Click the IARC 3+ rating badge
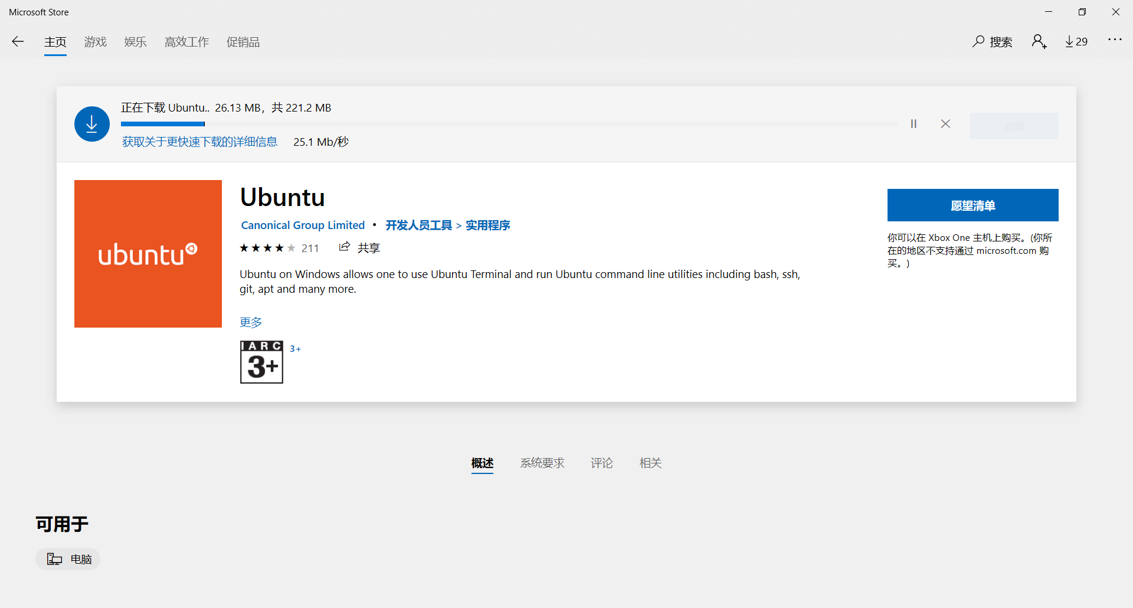The image size is (1133, 608). pos(261,362)
